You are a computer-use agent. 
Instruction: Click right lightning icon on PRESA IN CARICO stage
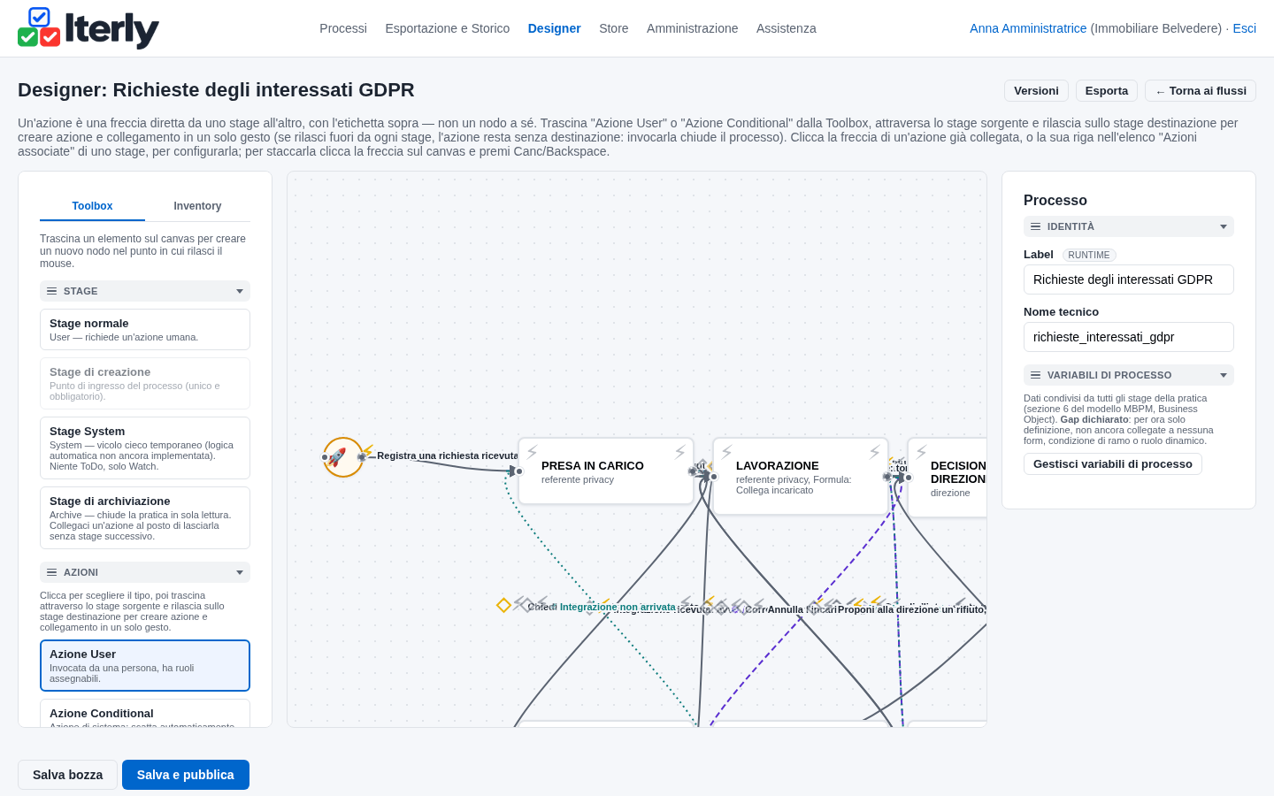[679, 452]
